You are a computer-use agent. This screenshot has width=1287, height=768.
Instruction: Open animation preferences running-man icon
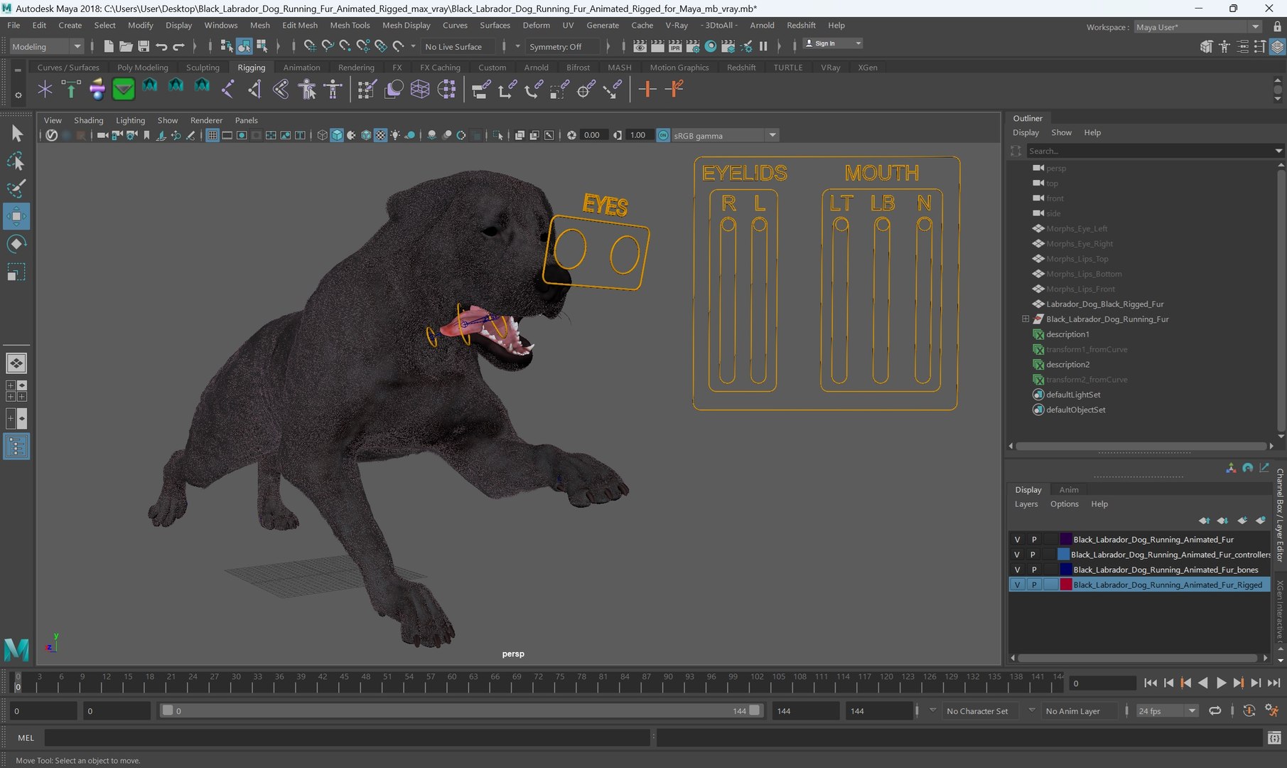click(x=1272, y=710)
